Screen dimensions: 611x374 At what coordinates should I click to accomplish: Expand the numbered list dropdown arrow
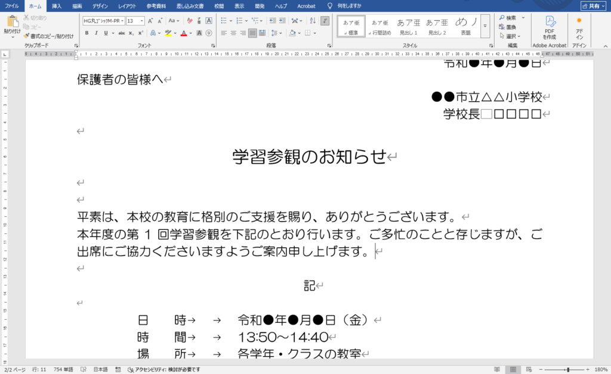point(246,21)
